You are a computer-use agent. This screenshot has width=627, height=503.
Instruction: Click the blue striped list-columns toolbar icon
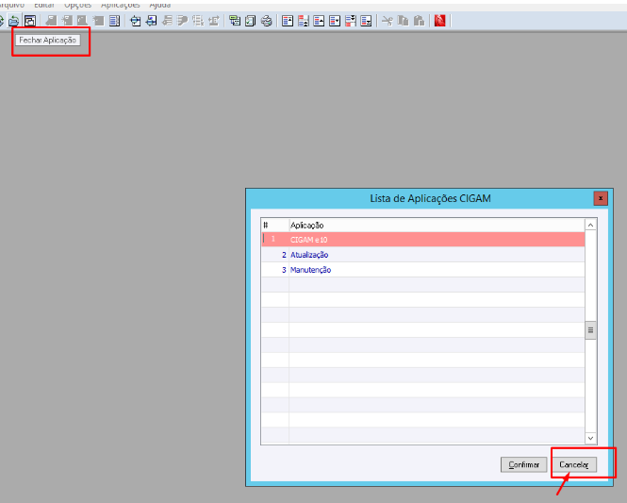point(114,21)
